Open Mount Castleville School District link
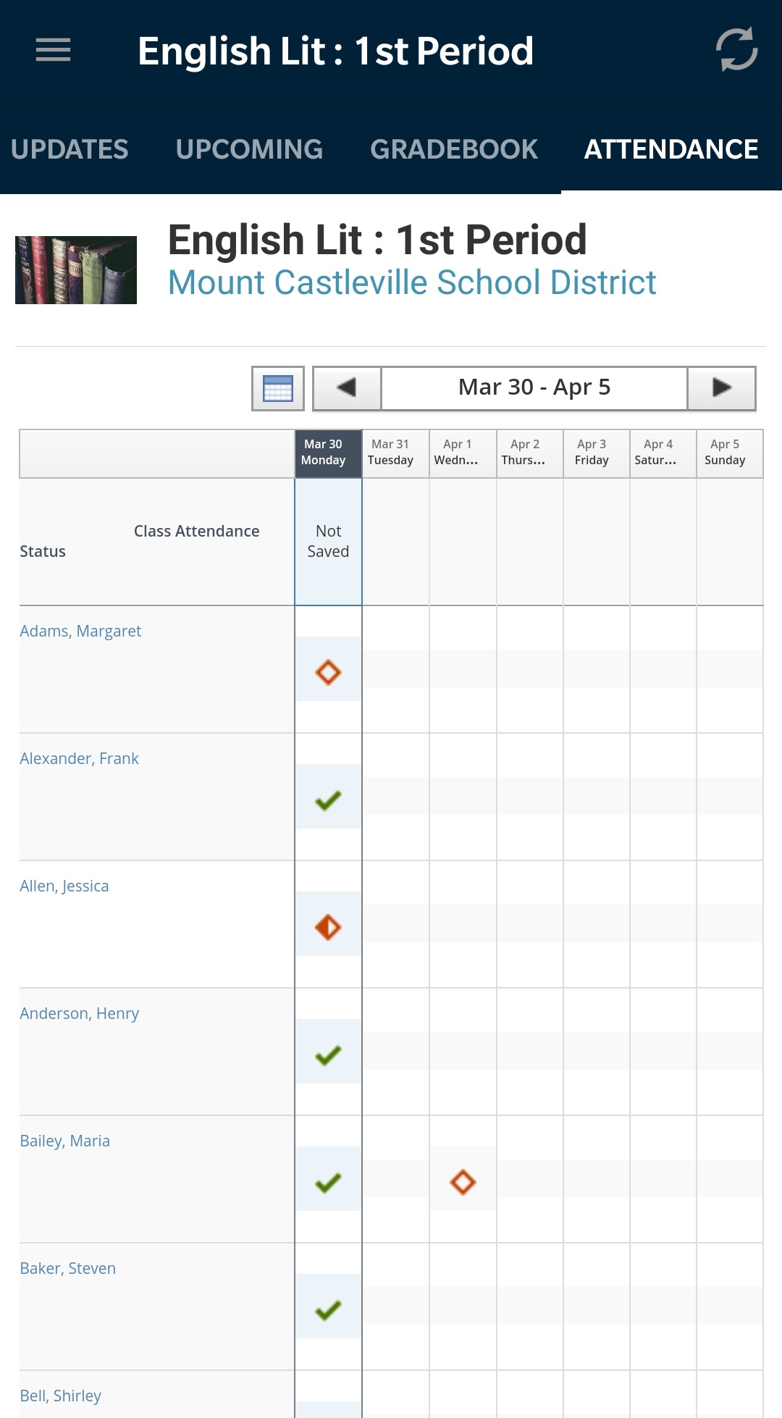782x1418 pixels. pyautogui.click(x=411, y=282)
